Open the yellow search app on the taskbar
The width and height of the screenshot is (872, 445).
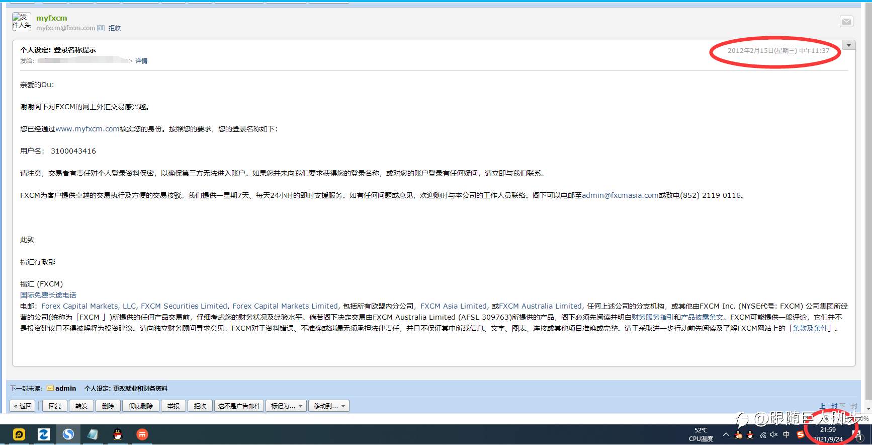coord(19,434)
